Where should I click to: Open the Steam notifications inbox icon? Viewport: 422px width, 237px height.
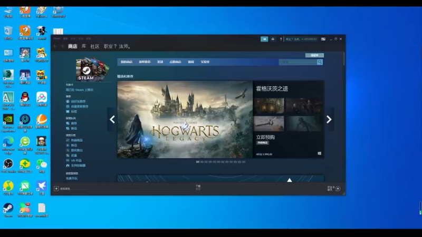pos(273,39)
